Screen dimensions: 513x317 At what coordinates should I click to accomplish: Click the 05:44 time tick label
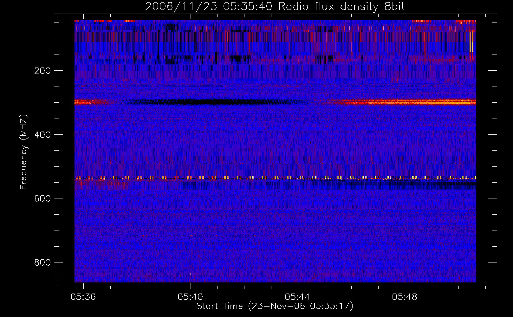[x=298, y=297]
